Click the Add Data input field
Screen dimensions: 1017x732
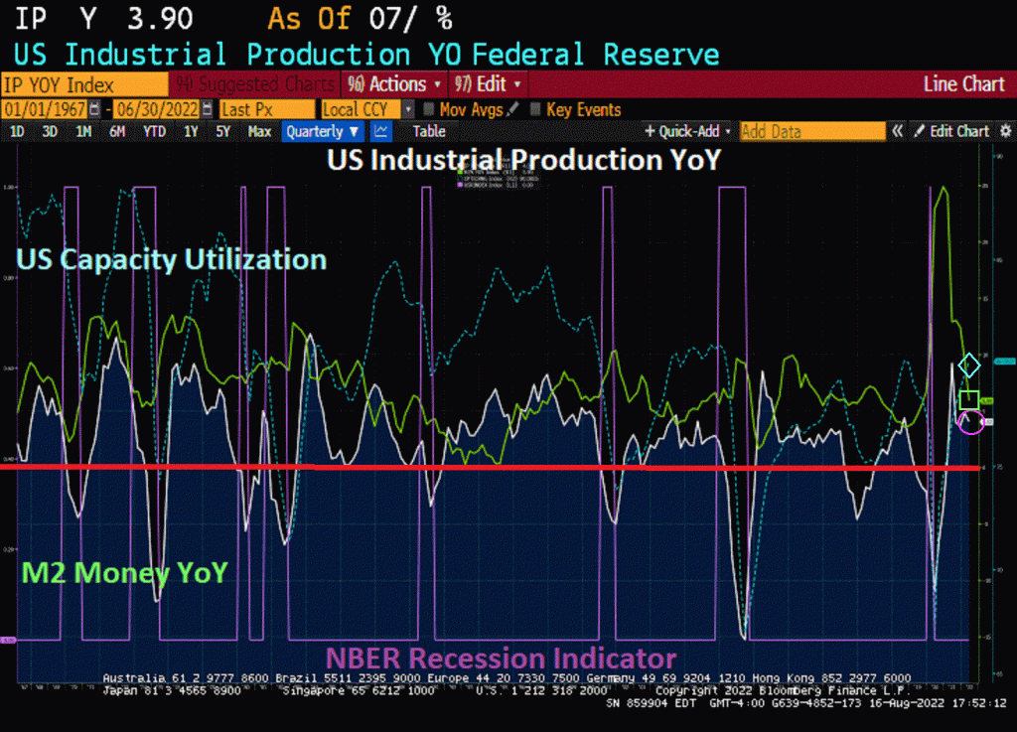click(x=811, y=131)
